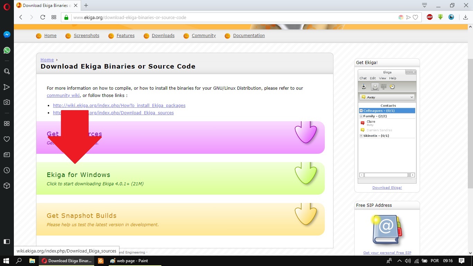Take a snapshot with the sidebar camera icon
473x266 pixels.
coord(7,102)
